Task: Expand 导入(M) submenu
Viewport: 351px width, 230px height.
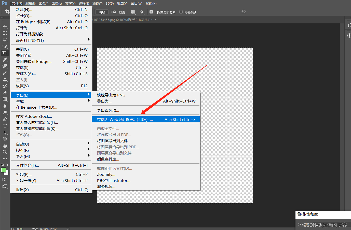Action: pyautogui.click(x=51, y=156)
